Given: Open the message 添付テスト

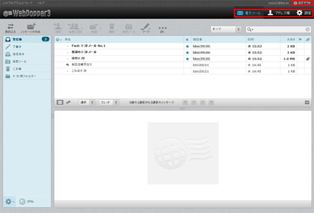Looking at the screenshot, I should pos(78,58).
